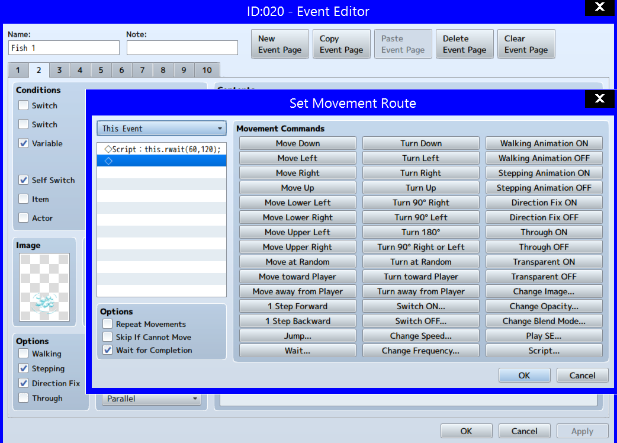The height and width of the screenshot is (443, 617).
Task: Click New Event Page button
Action: click(x=280, y=44)
